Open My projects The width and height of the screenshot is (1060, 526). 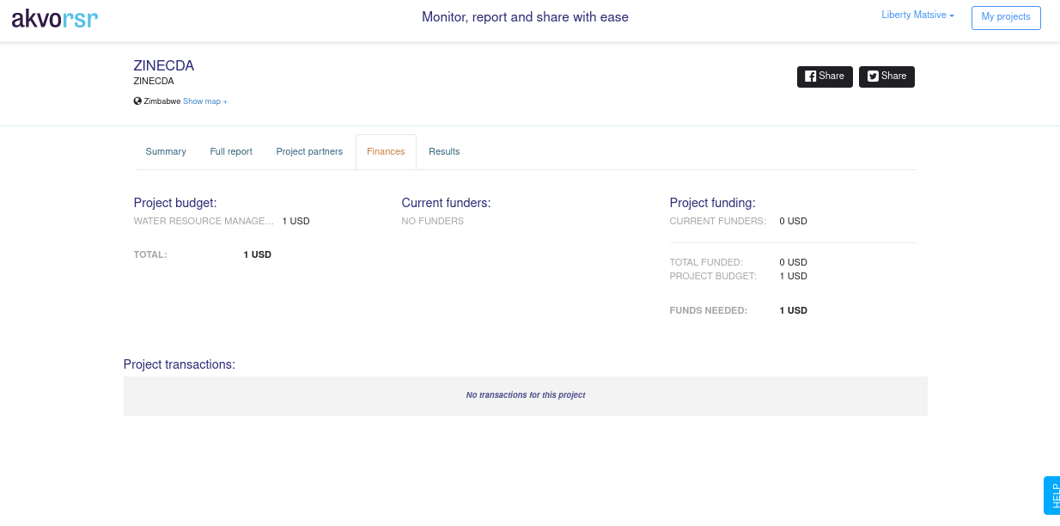(1006, 17)
